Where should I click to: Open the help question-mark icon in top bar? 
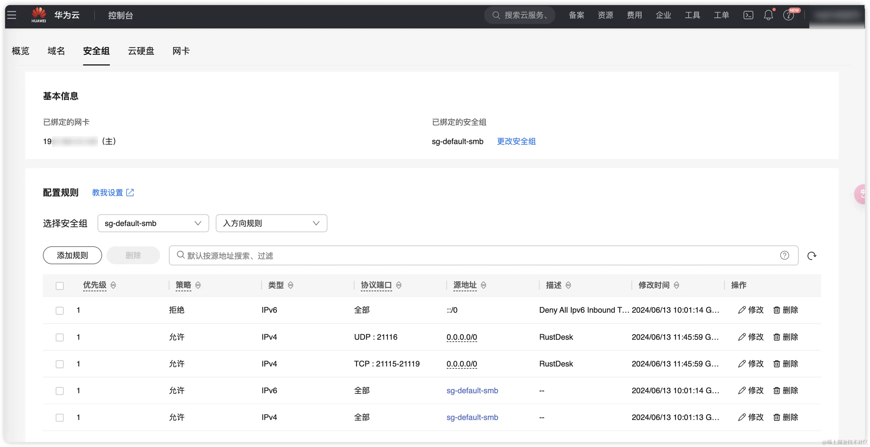pyautogui.click(x=788, y=16)
